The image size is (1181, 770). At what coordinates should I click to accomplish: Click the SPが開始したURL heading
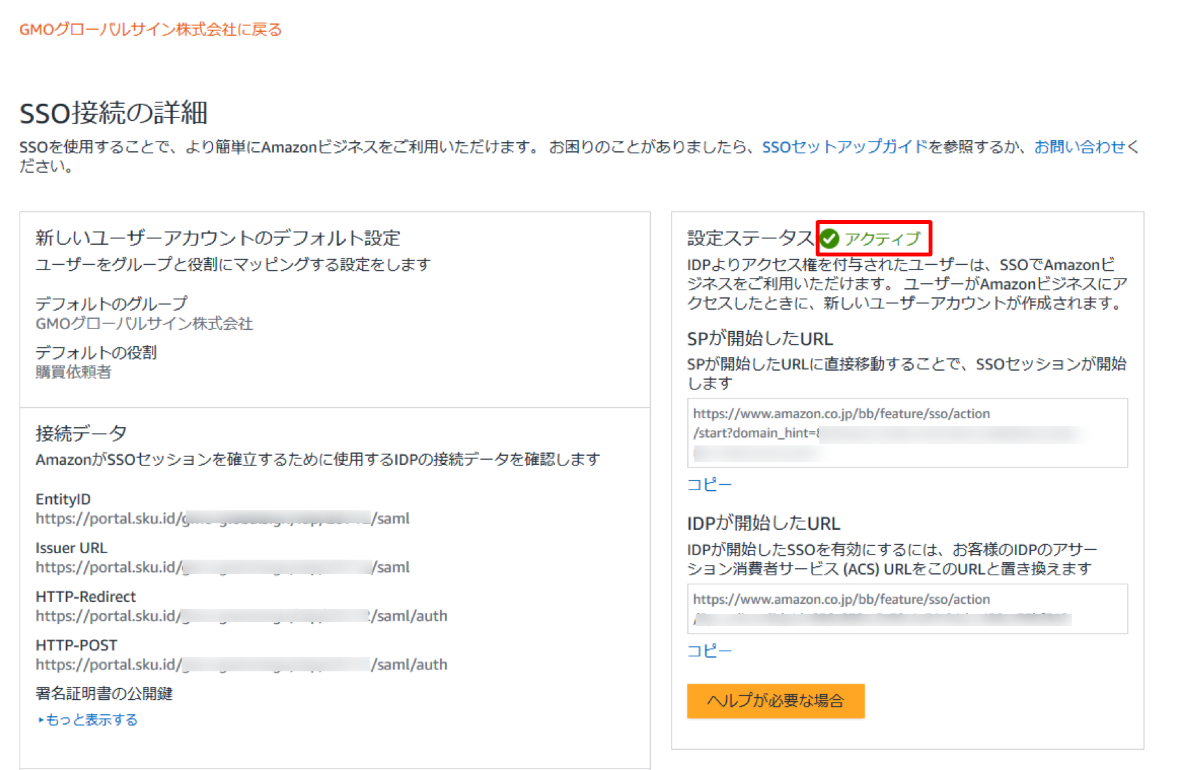[760, 338]
